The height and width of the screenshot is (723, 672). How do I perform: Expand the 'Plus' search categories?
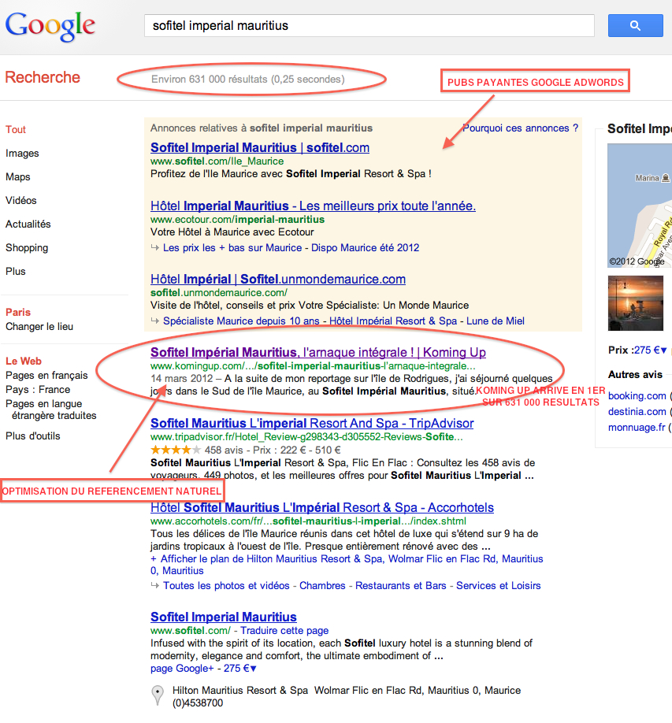(16, 271)
